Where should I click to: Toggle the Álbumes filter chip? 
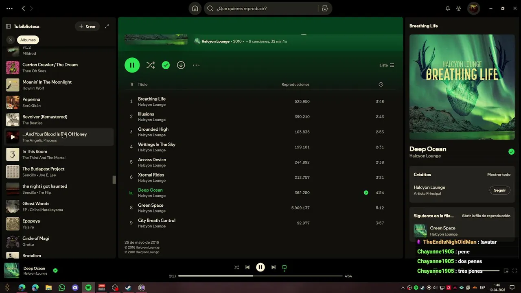[28, 40]
